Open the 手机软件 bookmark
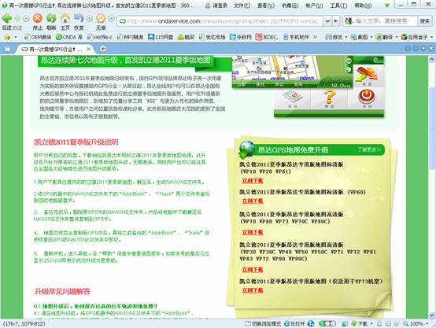 [296, 37]
